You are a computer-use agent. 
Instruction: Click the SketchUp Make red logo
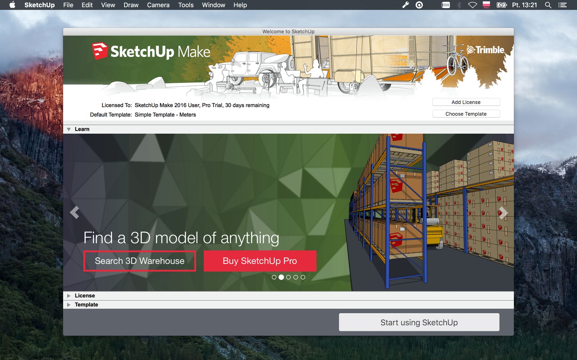click(x=100, y=51)
